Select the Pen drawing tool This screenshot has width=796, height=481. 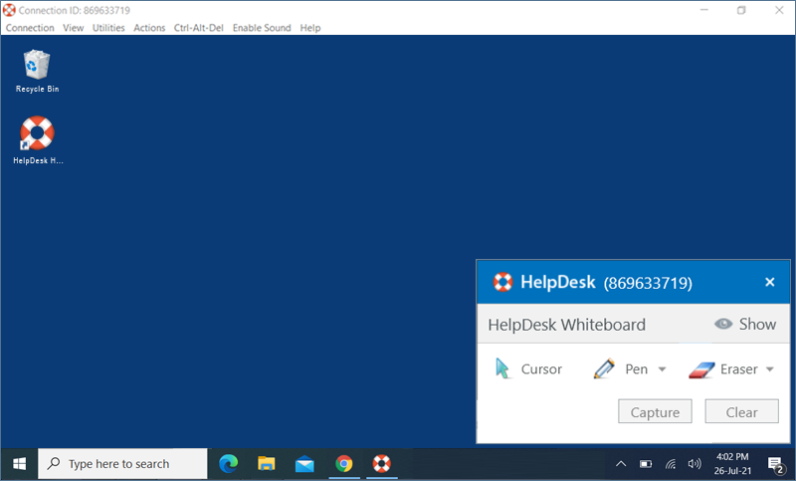pyautogui.click(x=622, y=369)
